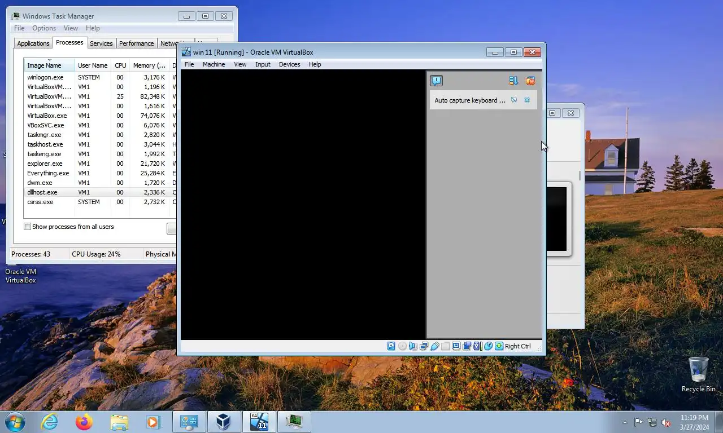The image size is (723, 433).
Task: Toggle Show processes from all users checkbox
Action: point(27,227)
